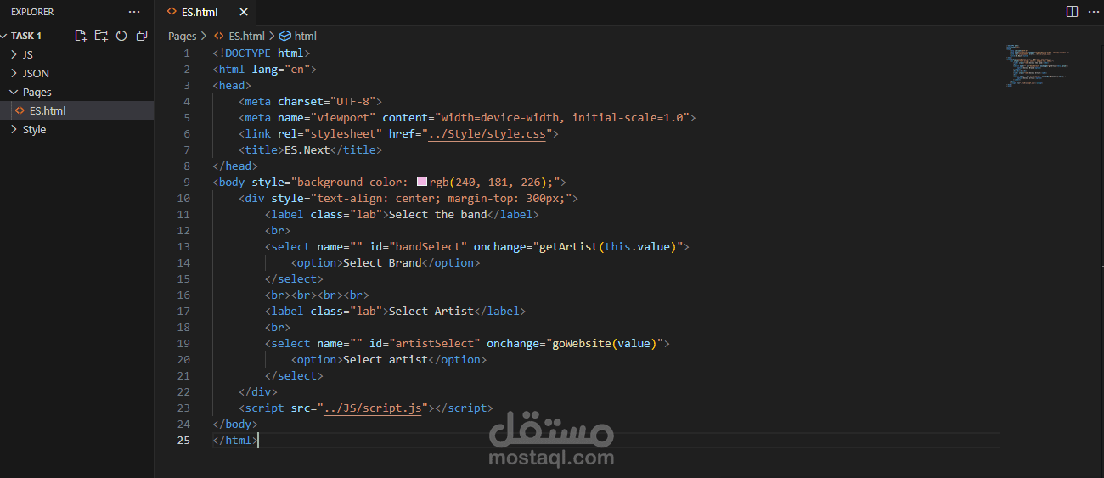Refresh the Explorer file tree
1104x478 pixels.
[121, 36]
